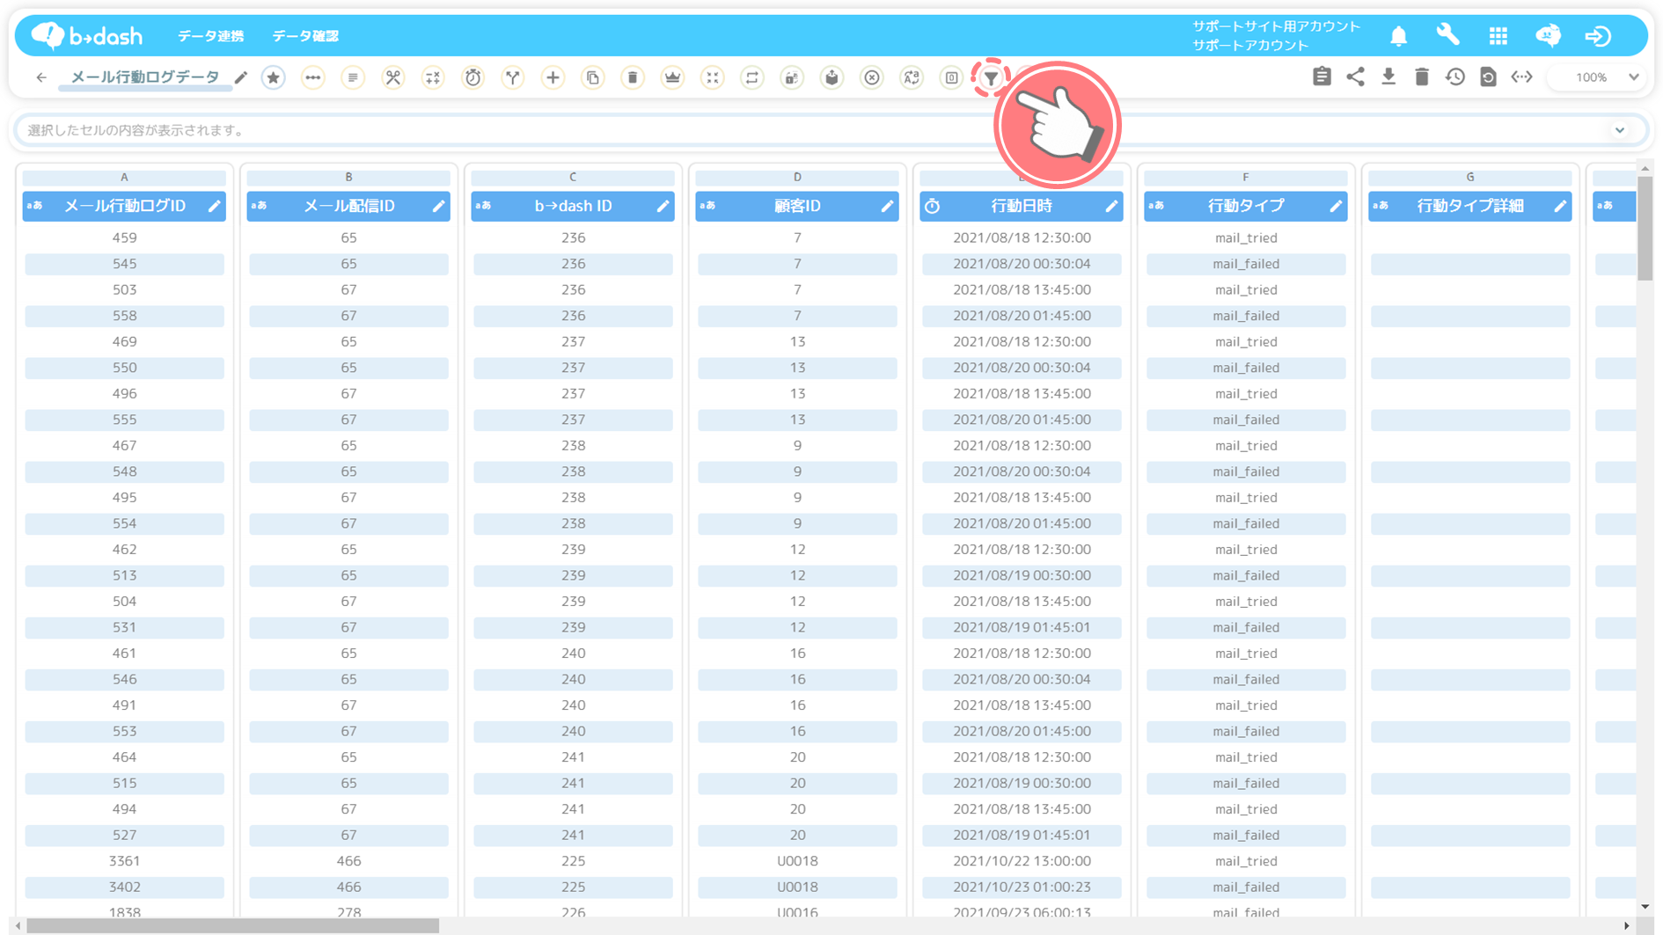Viewport: 1663px width, 935px height.
Task: Click the logout arrow icon
Action: click(1598, 36)
